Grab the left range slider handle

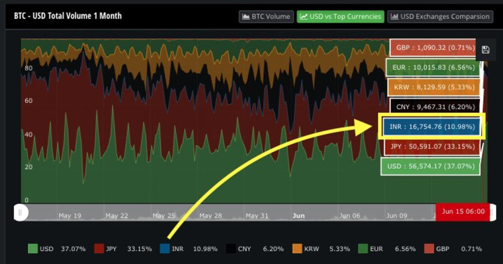click(x=20, y=213)
